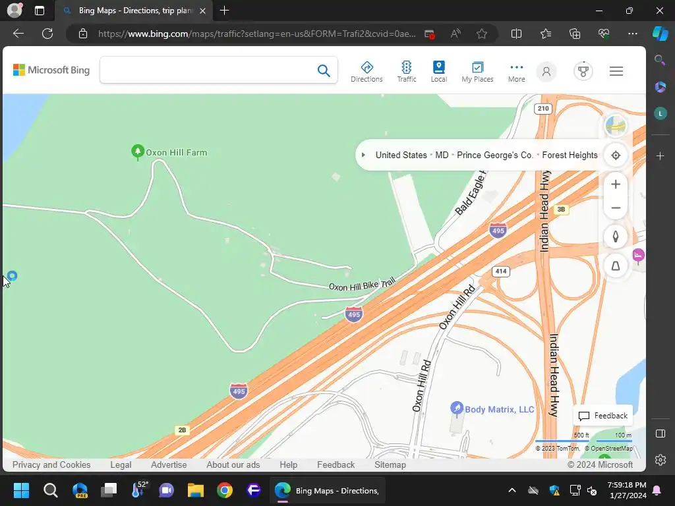Open Microsoft Rewards trophy icon
Screen dimensions: 675x506
(x=583, y=71)
